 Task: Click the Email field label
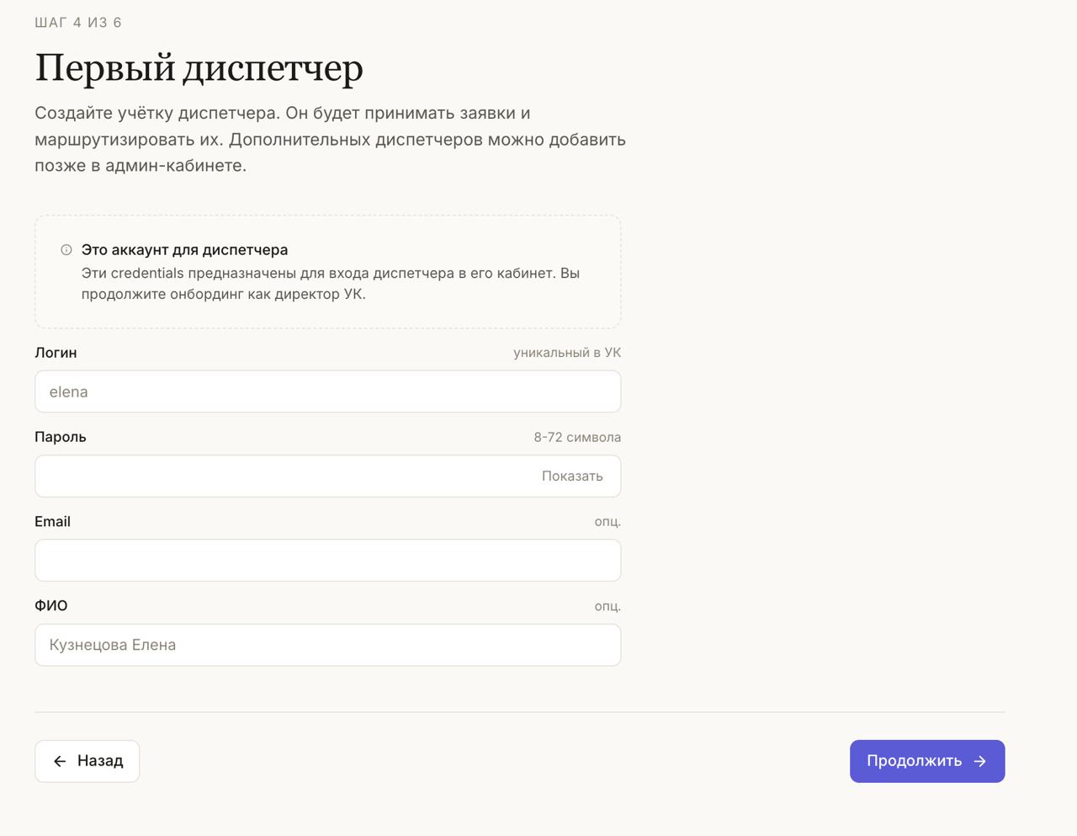(x=52, y=521)
